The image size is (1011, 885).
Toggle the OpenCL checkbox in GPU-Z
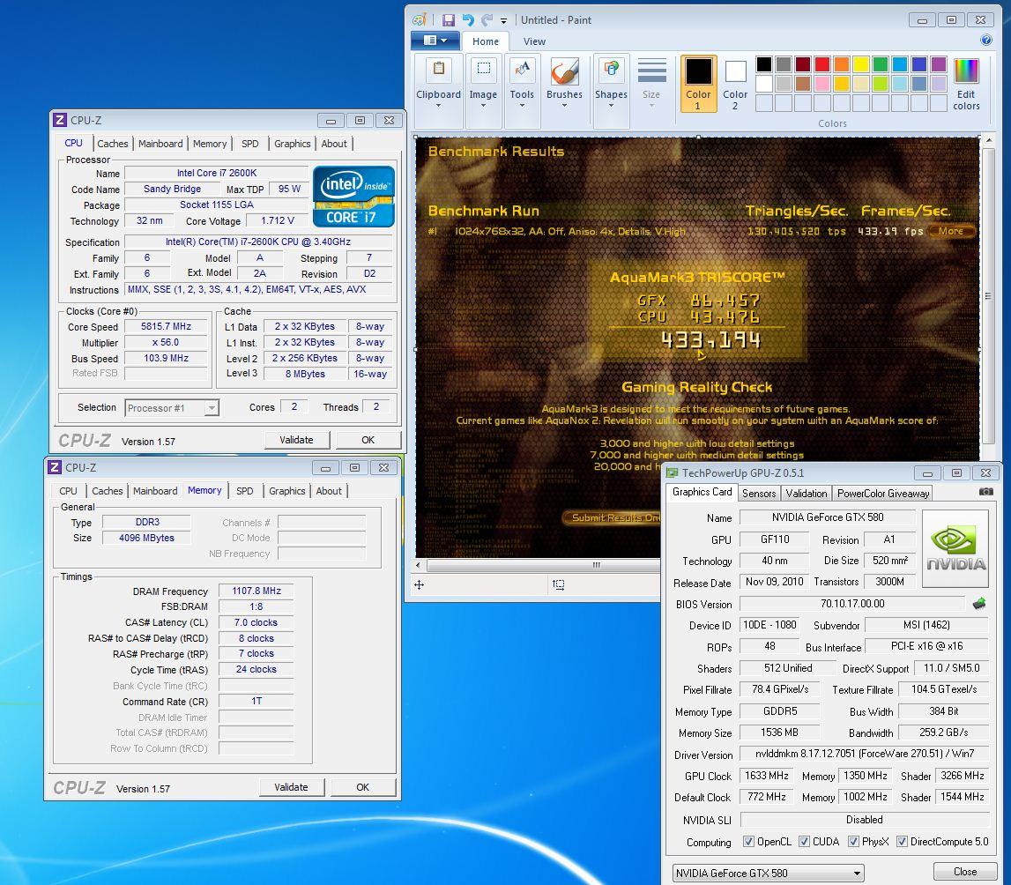tap(748, 842)
